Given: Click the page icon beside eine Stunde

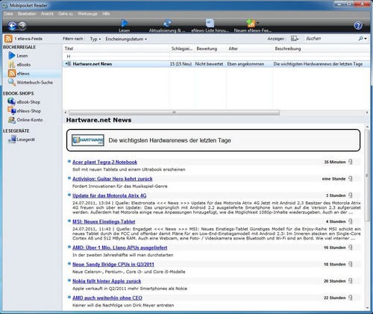Looking at the screenshot, I should pyautogui.click(x=351, y=178).
